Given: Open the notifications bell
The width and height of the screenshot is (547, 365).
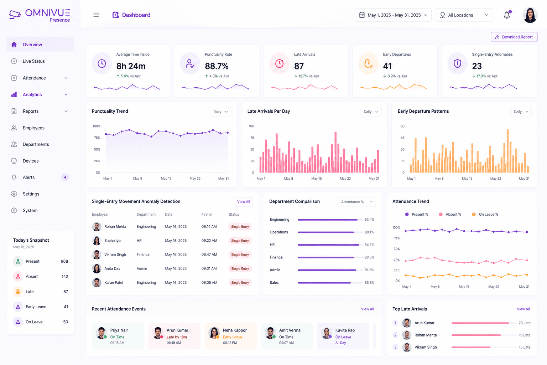Looking at the screenshot, I should pyautogui.click(x=507, y=15).
